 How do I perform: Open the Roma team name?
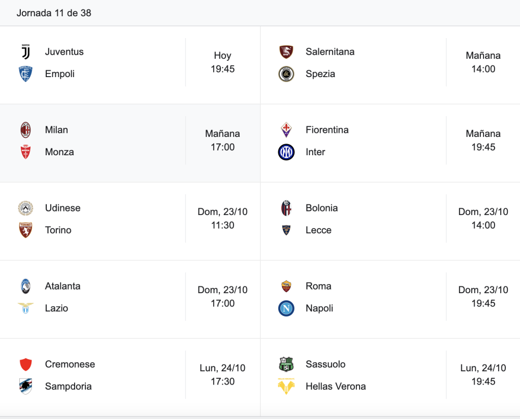tap(318, 286)
